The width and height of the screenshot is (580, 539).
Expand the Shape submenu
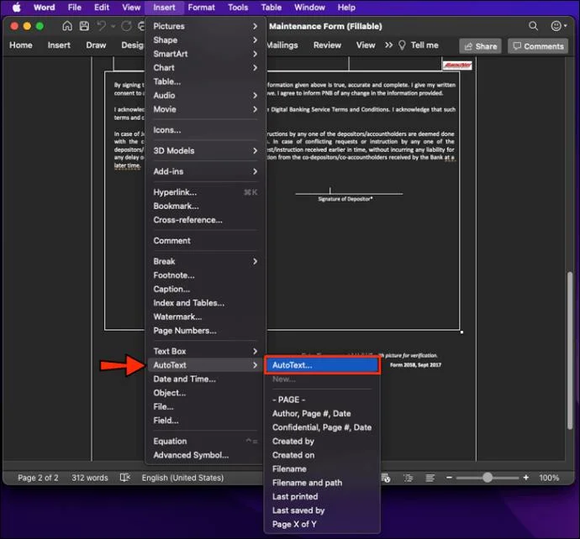205,40
